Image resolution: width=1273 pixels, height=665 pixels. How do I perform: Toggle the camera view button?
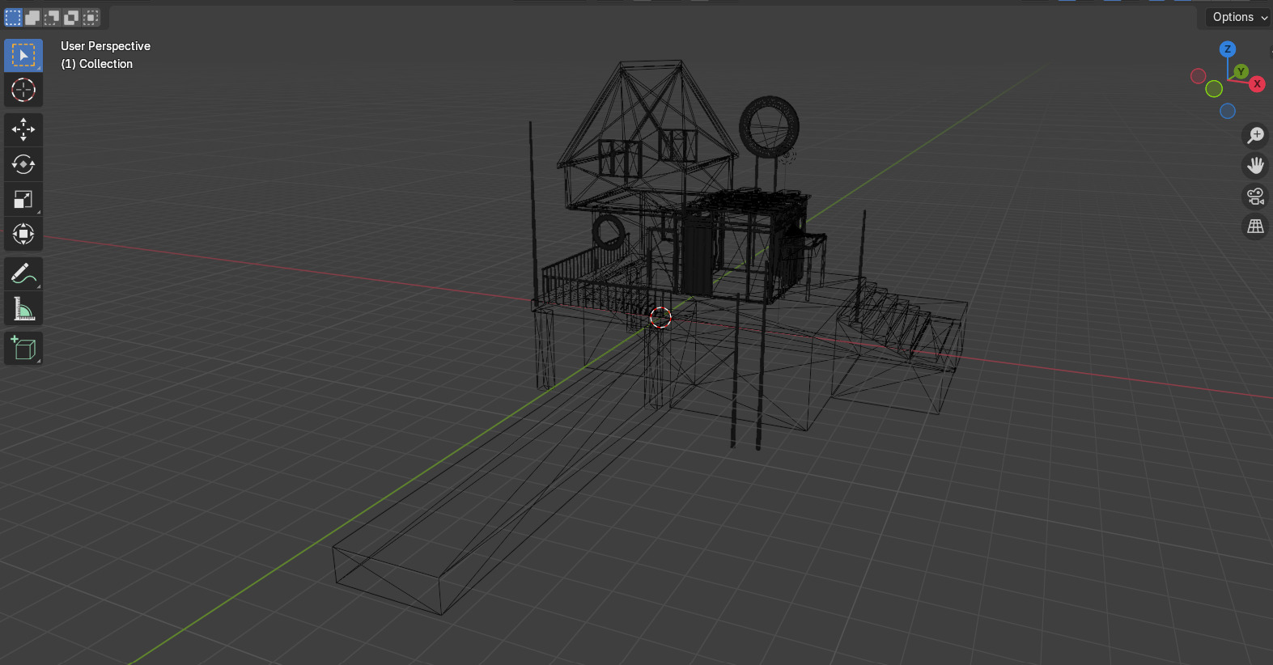pos(1255,197)
